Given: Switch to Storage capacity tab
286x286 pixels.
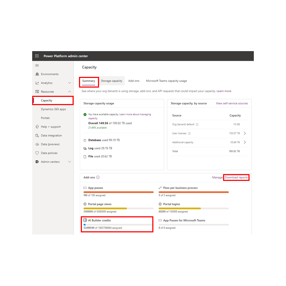Looking at the screenshot, I should [112, 81].
